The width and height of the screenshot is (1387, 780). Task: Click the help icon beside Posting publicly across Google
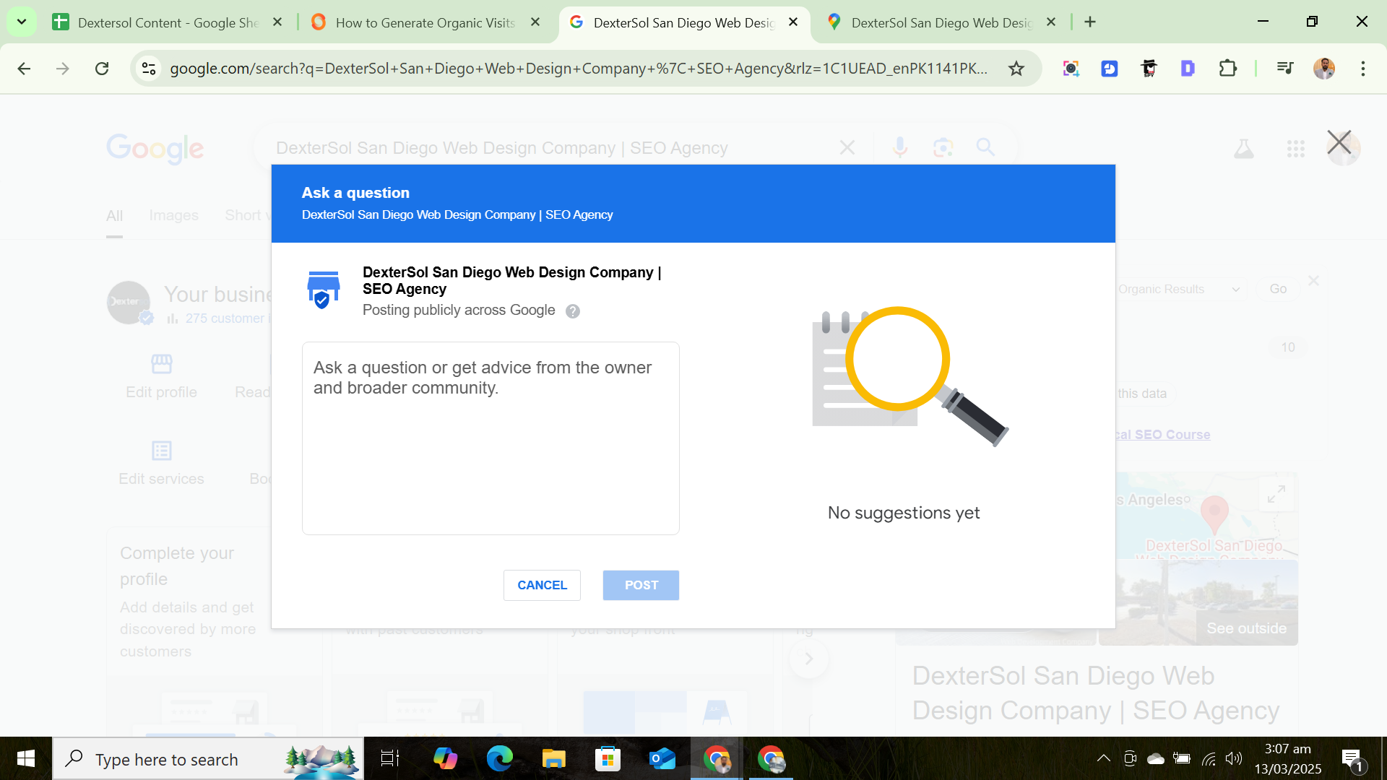point(573,311)
